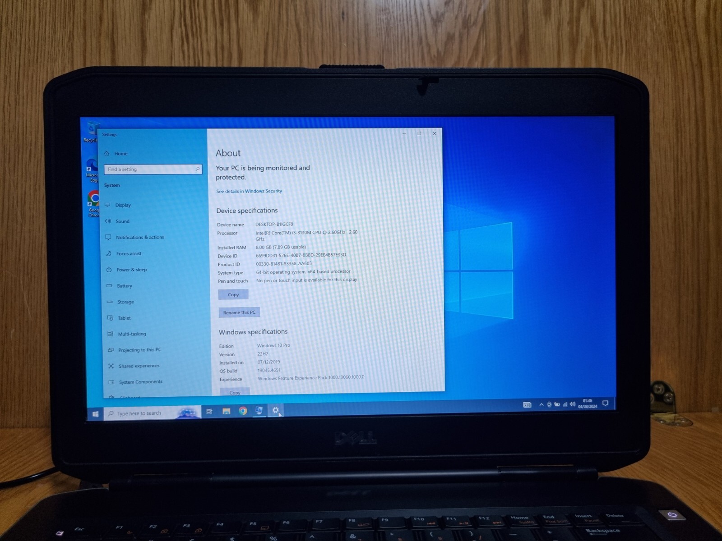Maximize the Settings window
Screen dimensions: 722x541
[x=419, y=133]
